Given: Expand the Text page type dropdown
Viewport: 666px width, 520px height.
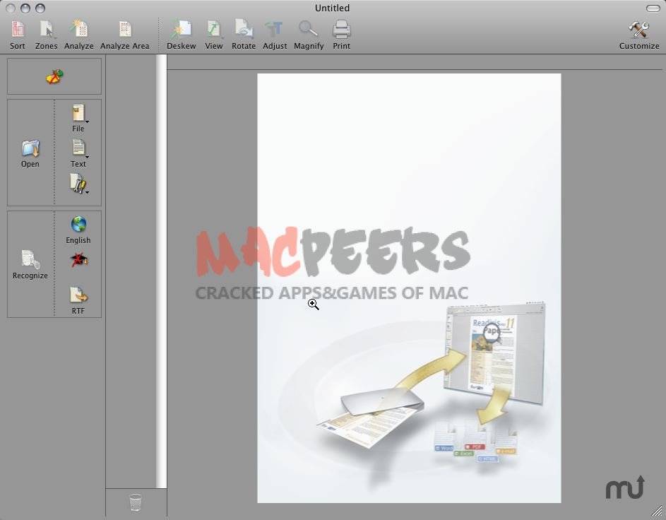Looking at the screenshot, I should click(x=78, y=151).
